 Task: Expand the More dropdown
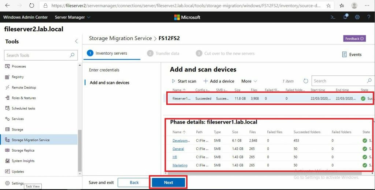click(x=249, y=81)
